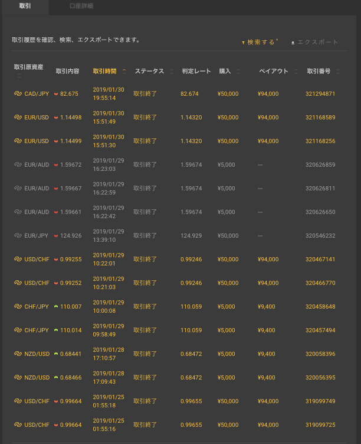
Task: Click the link icon in the 1.59672 EUR/AUD row
Action: click(18, 164)
